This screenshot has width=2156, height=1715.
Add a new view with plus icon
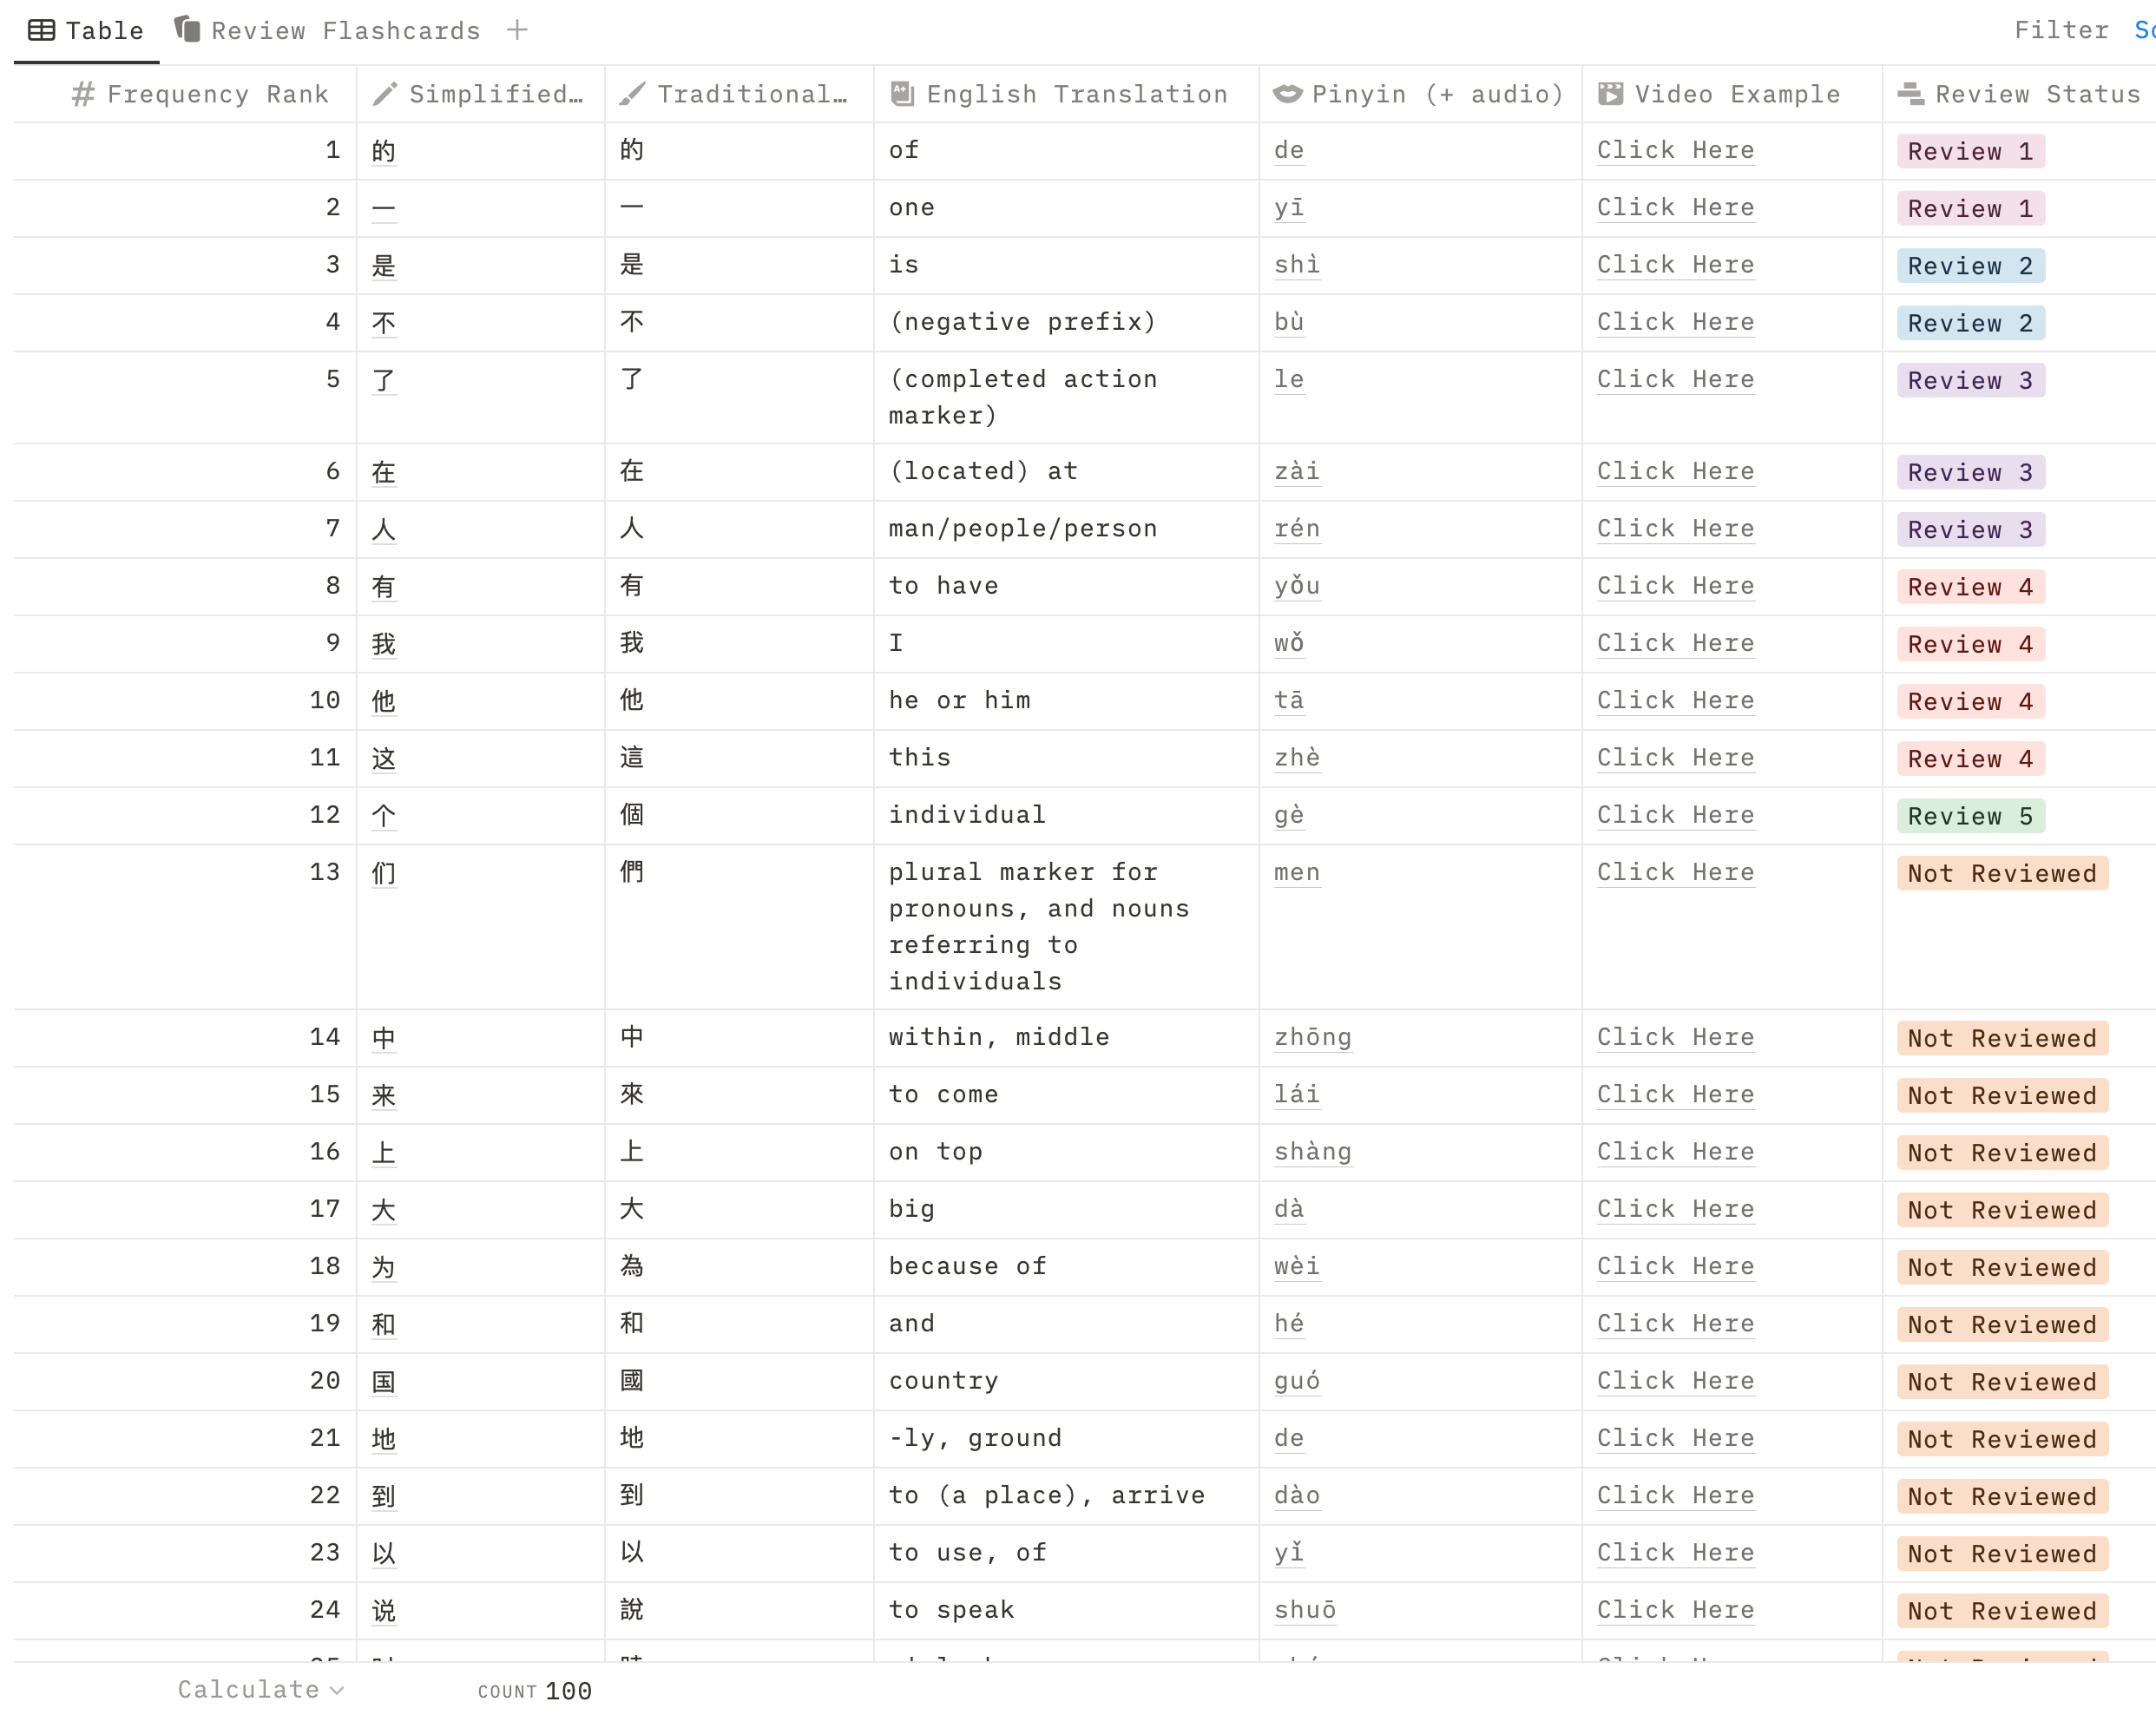(x=517, y=30)
